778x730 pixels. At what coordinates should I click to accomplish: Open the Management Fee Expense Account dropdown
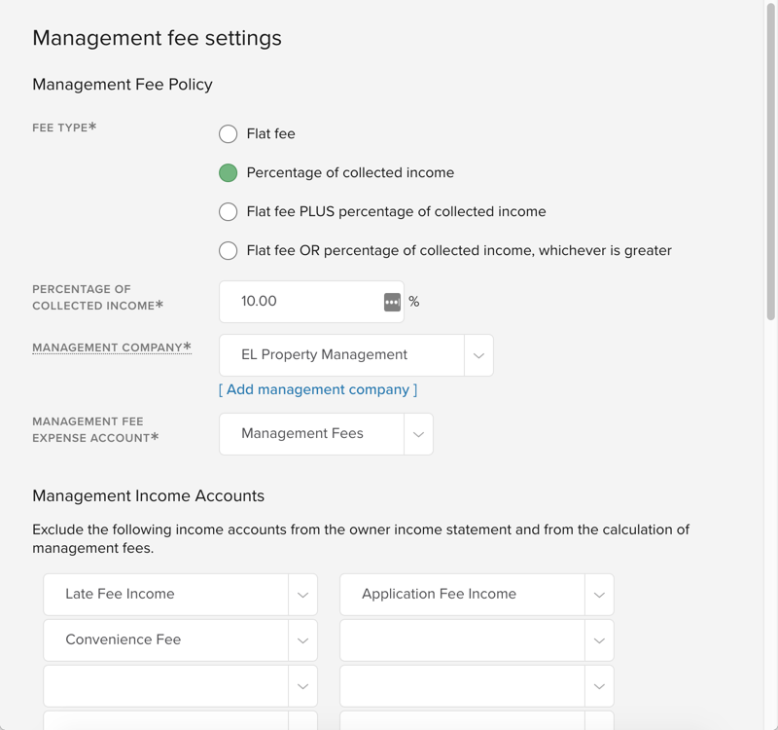pos(418,433)
